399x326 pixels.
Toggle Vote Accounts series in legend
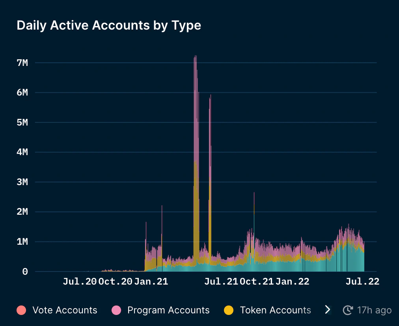[57, 310]
